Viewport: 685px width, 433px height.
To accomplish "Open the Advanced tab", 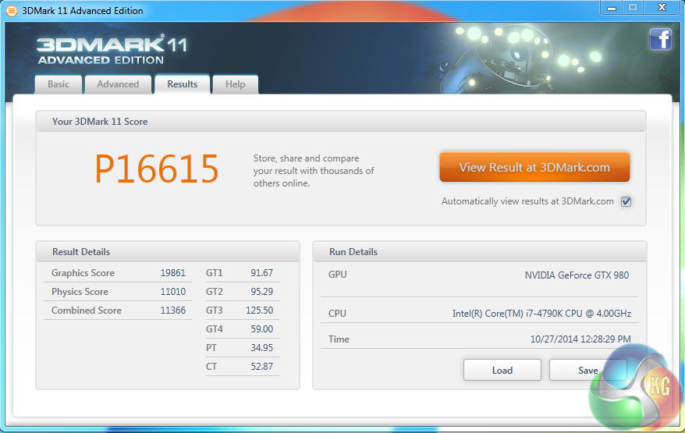I will pos(118,84).
